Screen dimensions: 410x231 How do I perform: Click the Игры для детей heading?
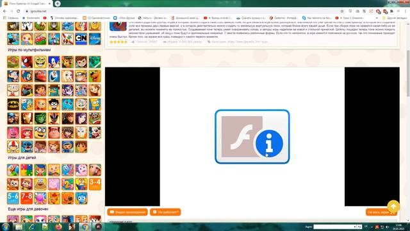pos(22,158)
